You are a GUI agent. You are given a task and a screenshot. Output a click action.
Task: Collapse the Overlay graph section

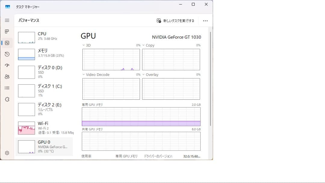(x=144, y=74)
